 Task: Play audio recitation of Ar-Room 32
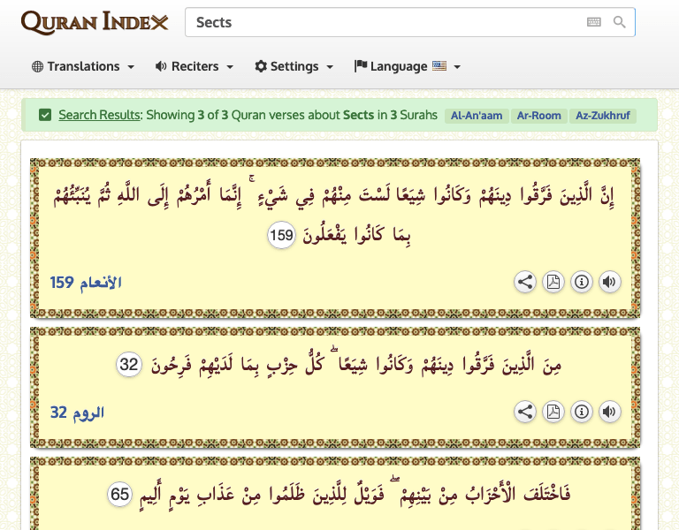click(609, 412)
